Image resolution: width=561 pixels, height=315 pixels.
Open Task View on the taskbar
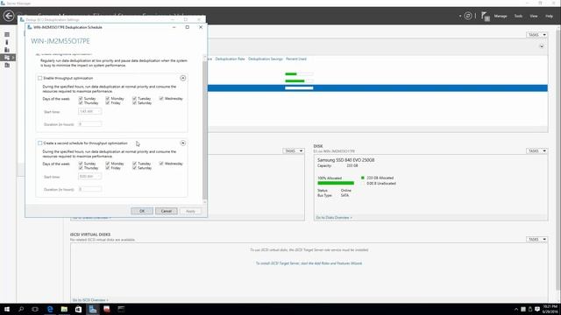tap(35, 309)
